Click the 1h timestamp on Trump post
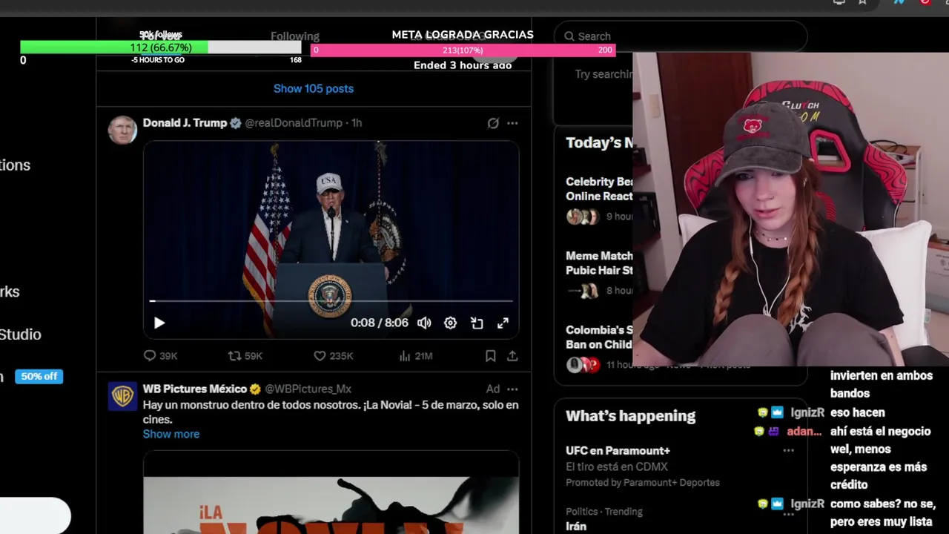949x534 pixels. [x=357, y=123]
